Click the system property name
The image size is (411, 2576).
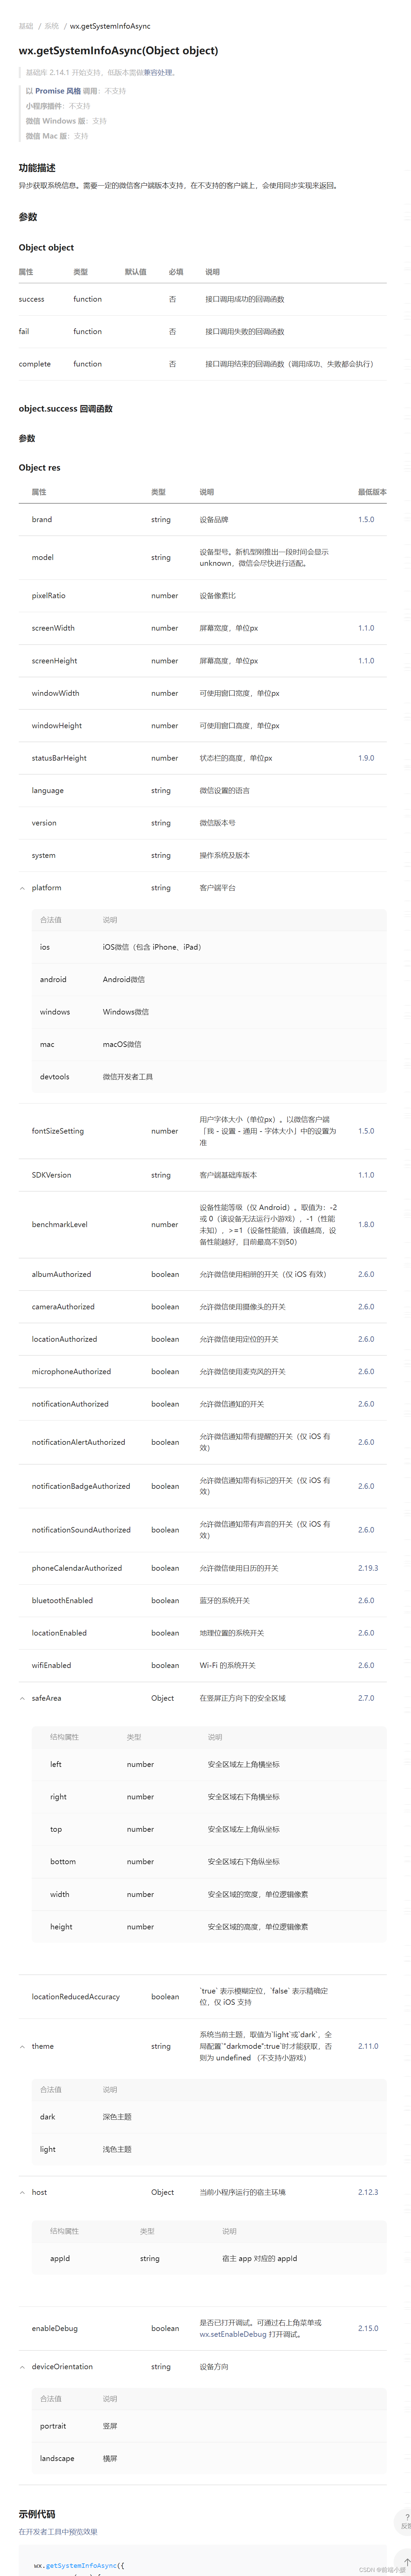click(44, 856)
